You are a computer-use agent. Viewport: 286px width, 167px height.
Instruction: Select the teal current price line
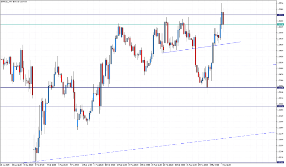click(138, 24)
